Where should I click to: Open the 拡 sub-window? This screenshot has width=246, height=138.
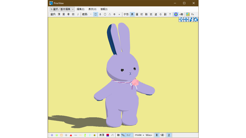(x=151, y=14)
